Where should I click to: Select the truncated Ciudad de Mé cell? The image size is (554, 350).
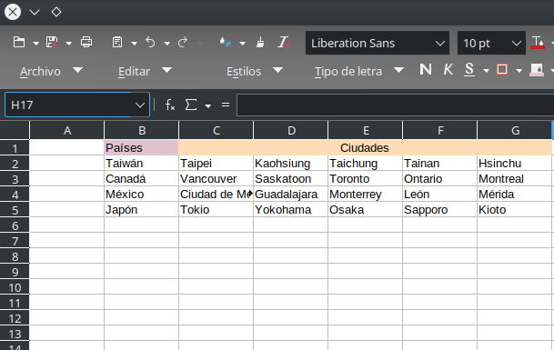217,195
